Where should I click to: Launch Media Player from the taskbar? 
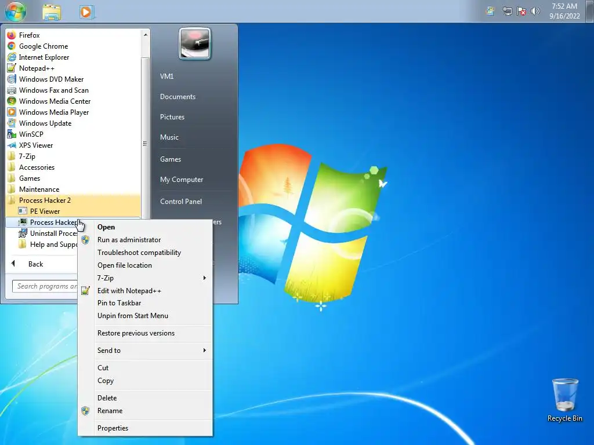tap(86, 12)
